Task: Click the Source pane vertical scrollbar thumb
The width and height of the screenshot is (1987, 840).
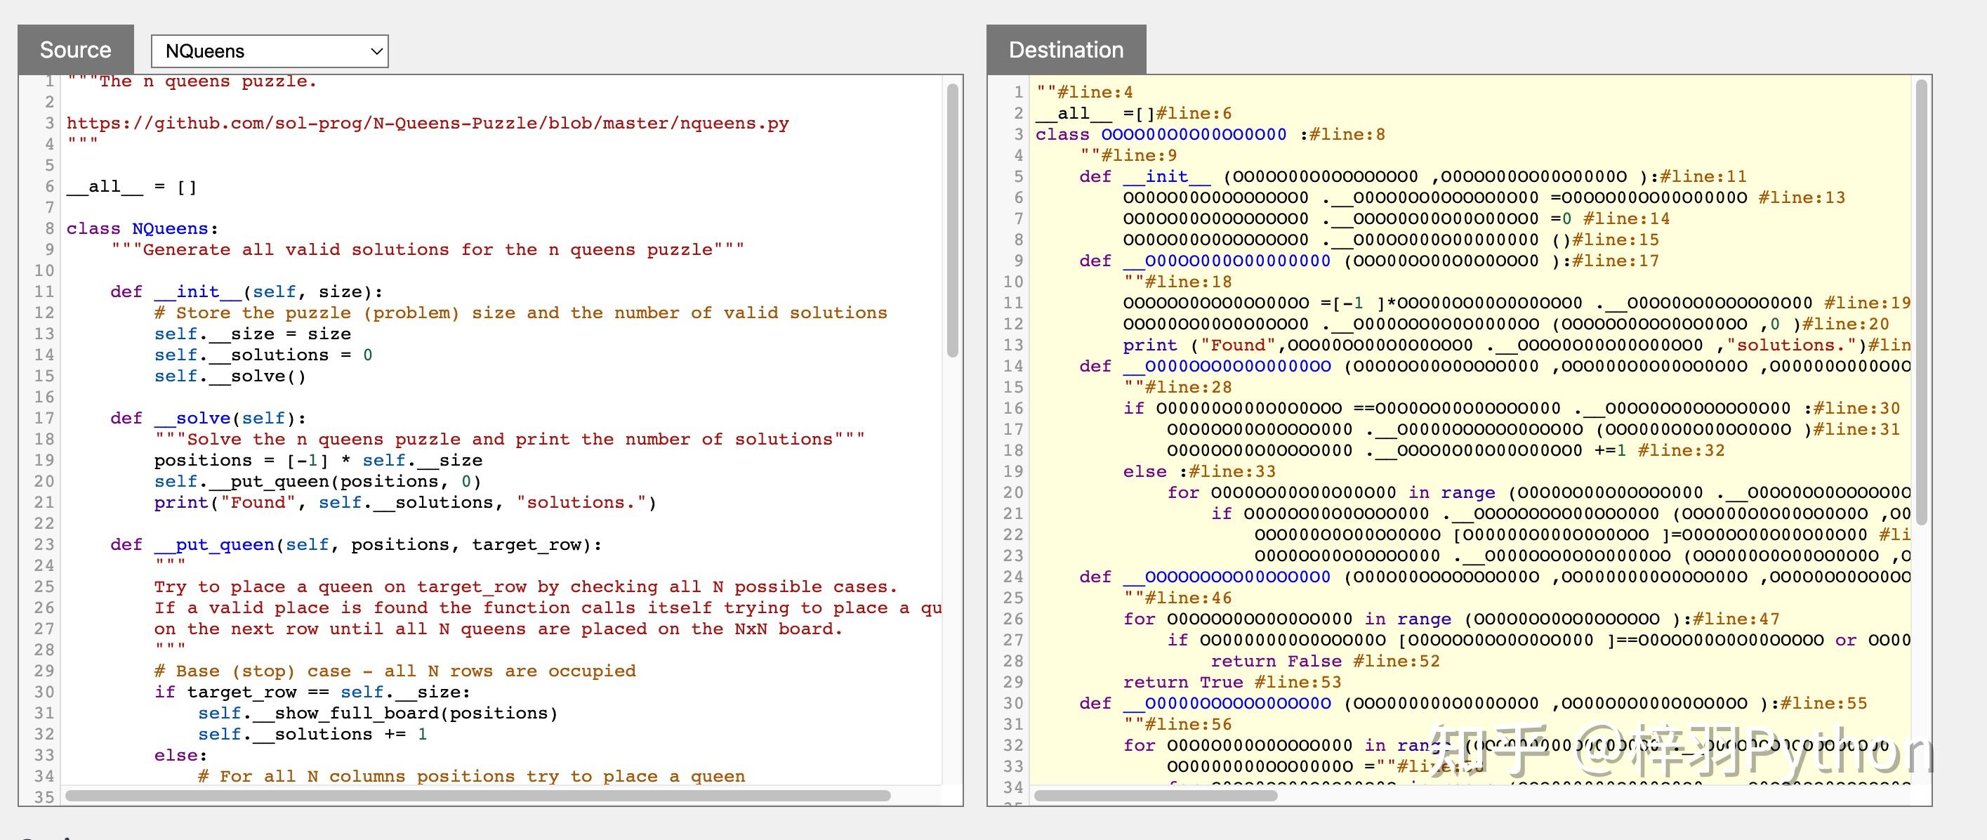Action: pyautogui.click(x=952, y=220)
